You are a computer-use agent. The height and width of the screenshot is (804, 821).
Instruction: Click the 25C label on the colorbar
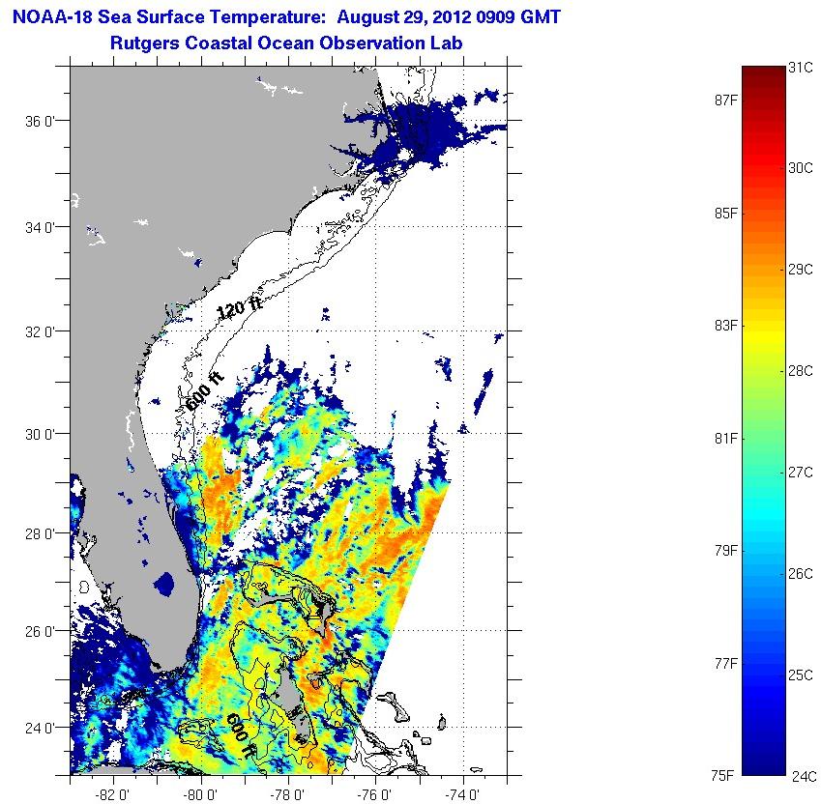[801, 675]
